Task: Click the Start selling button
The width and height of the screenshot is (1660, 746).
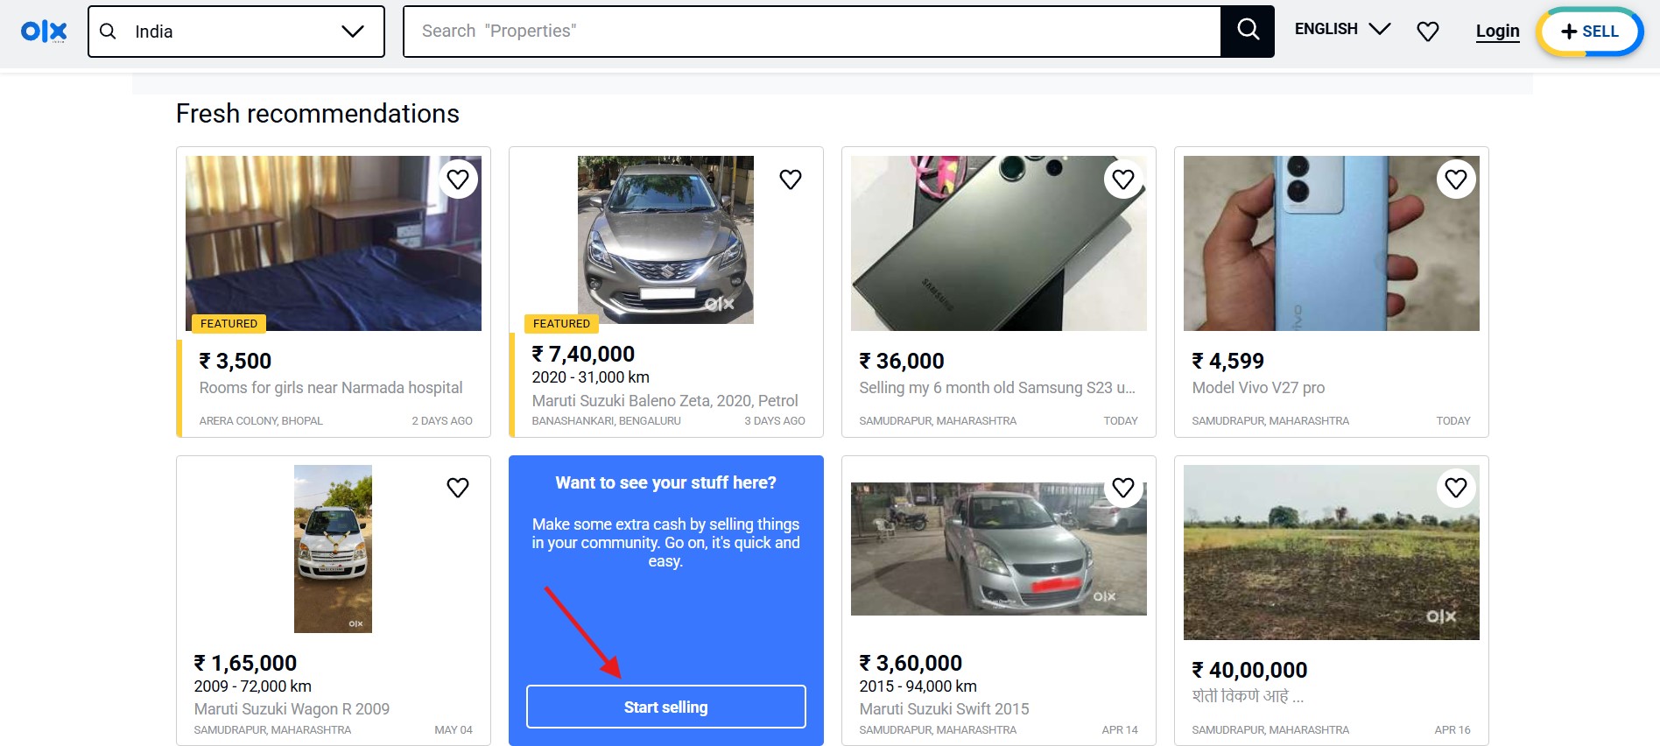Action: [x=666, y=707]
